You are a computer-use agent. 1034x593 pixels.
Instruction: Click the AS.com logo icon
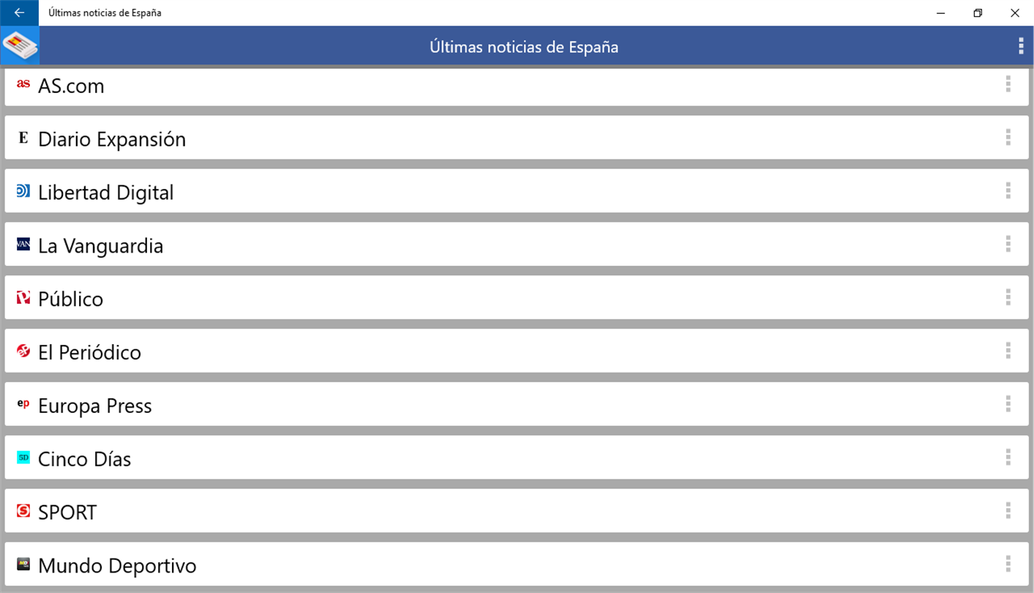(x=23, y=84)
